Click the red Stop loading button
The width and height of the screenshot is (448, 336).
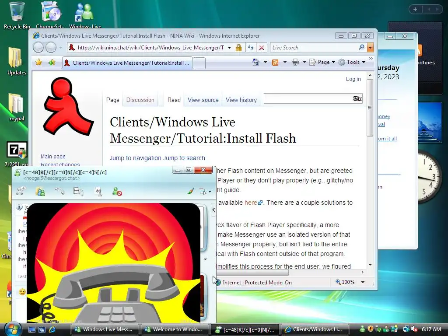pyautogui.click(x=262, y=48)
